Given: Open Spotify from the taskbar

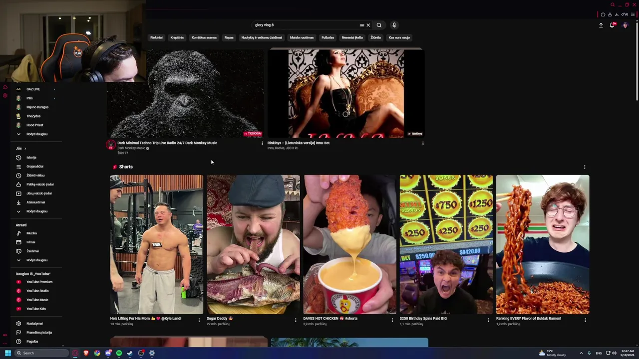Looking at the screenshot, I should click(119, 353).
